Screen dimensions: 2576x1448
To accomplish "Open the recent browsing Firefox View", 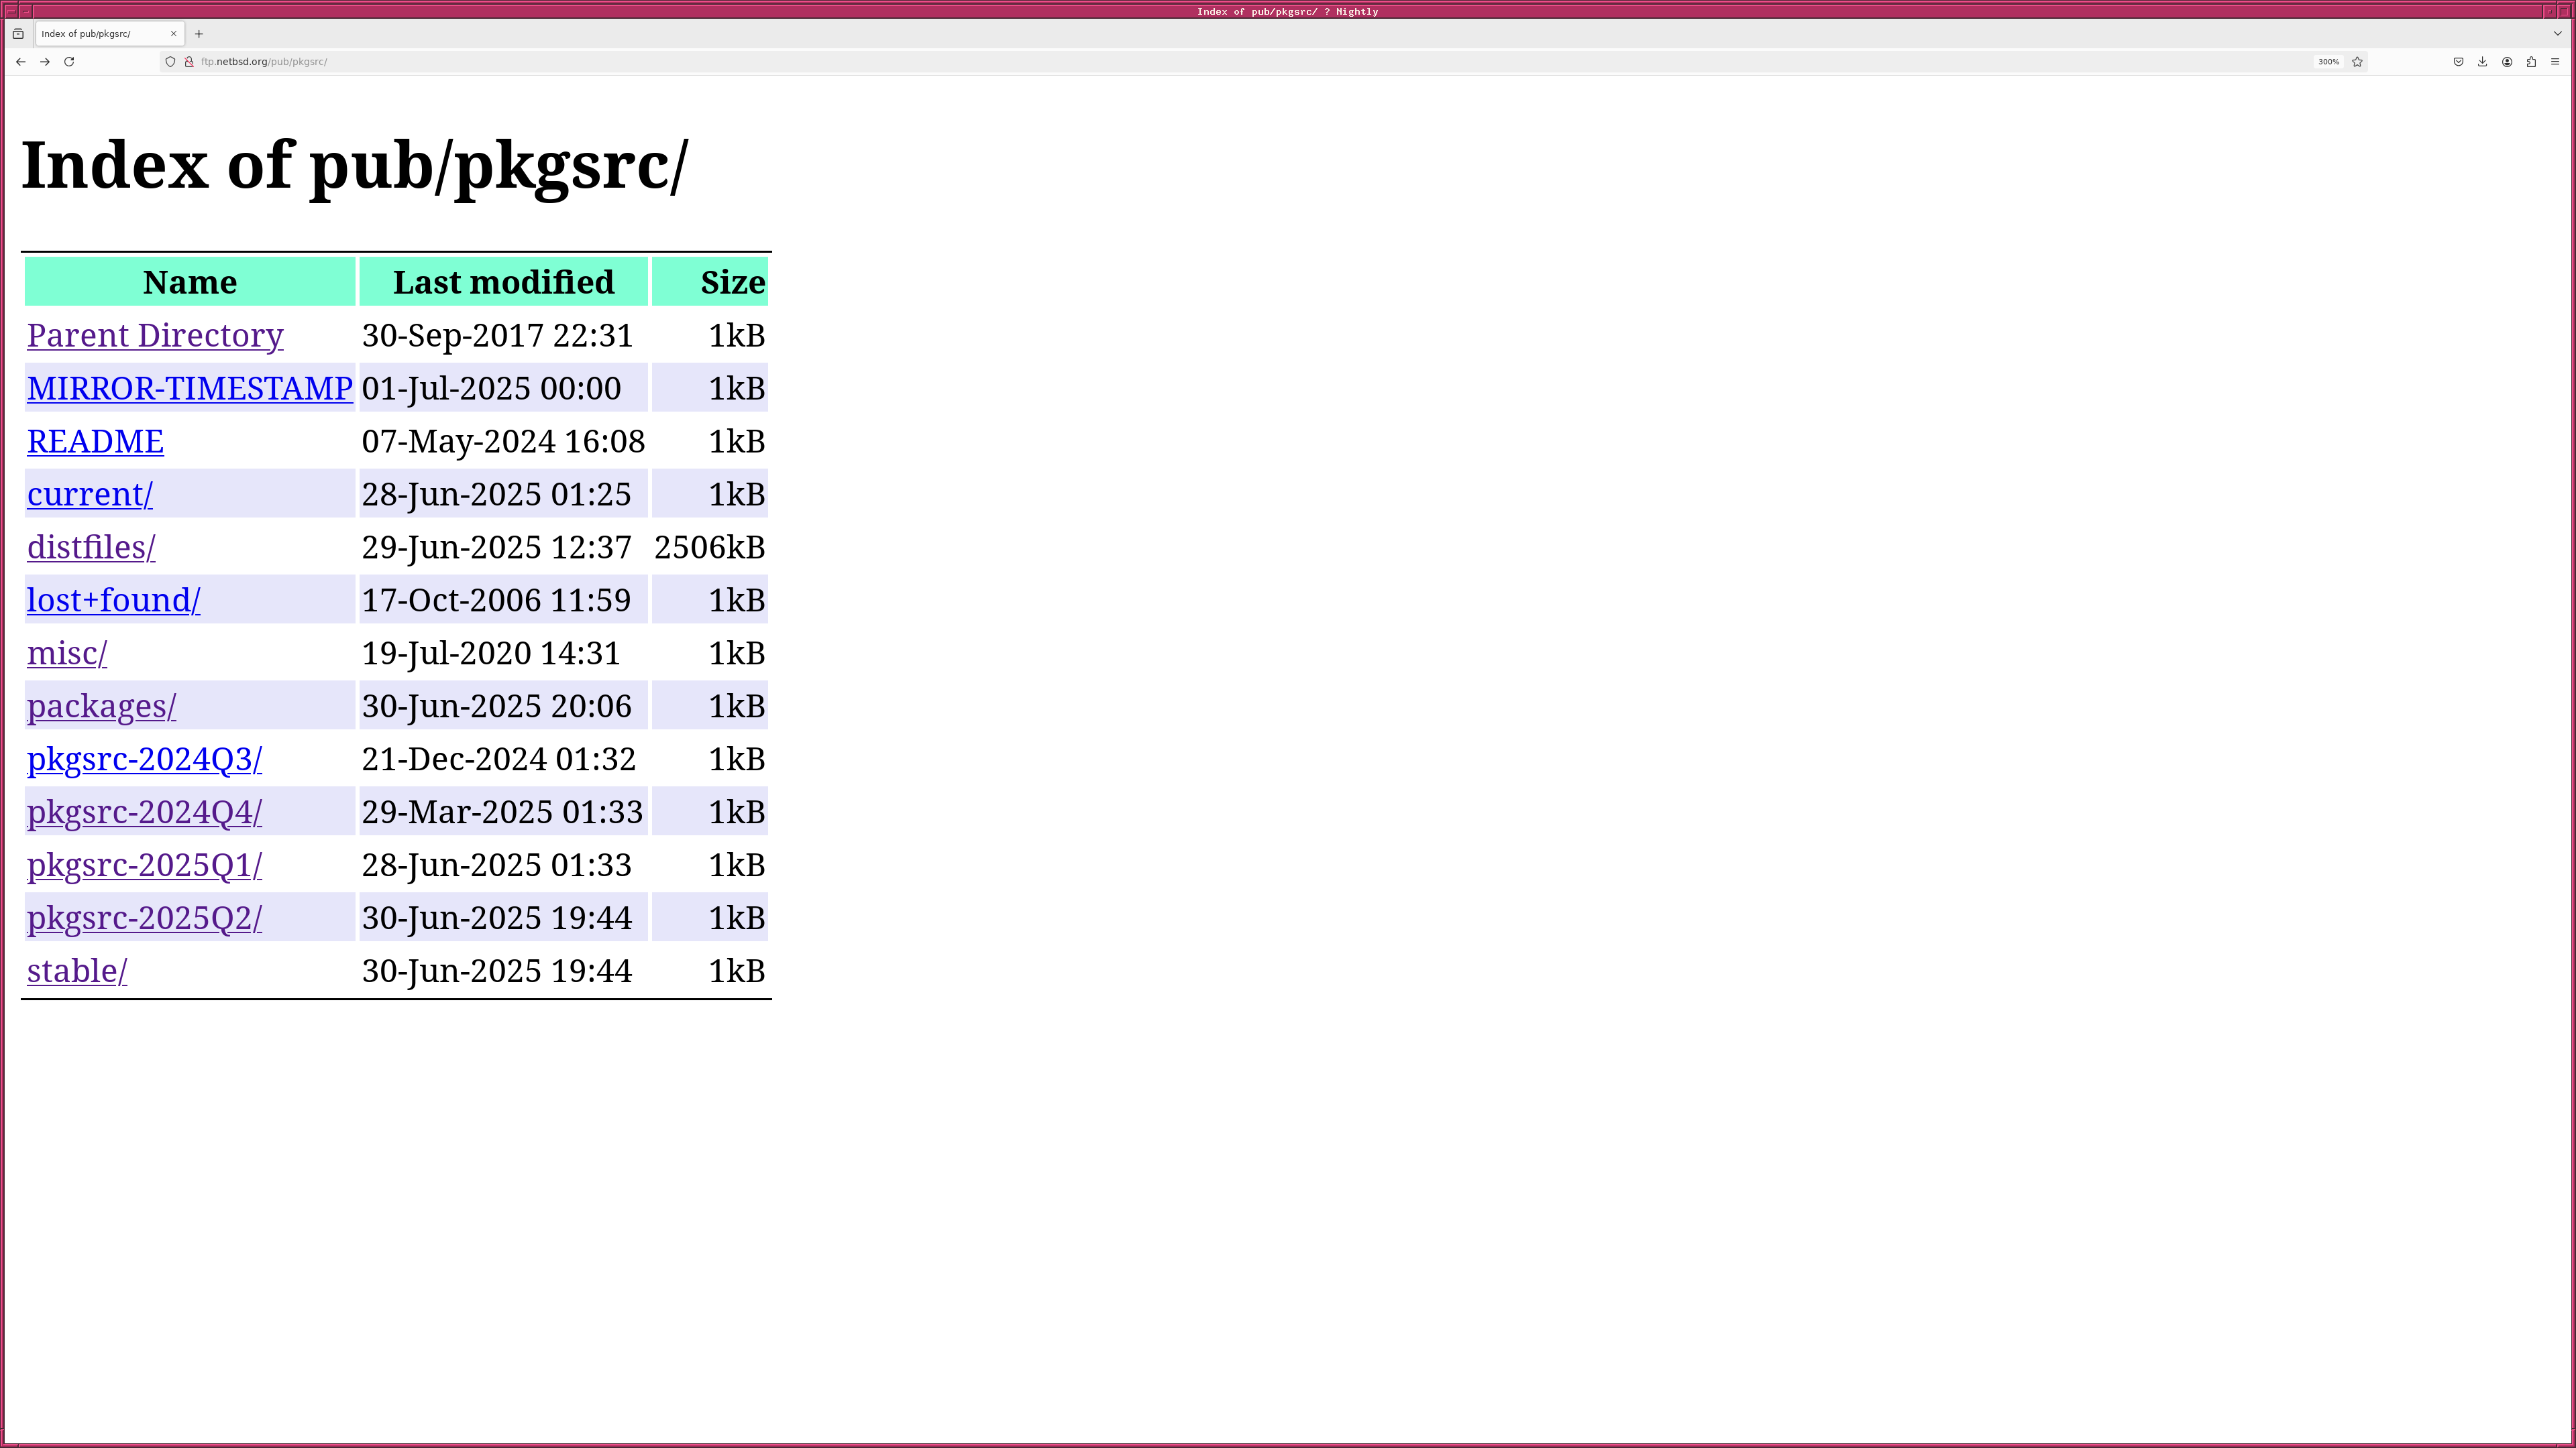I will click(x=18, y=34).
